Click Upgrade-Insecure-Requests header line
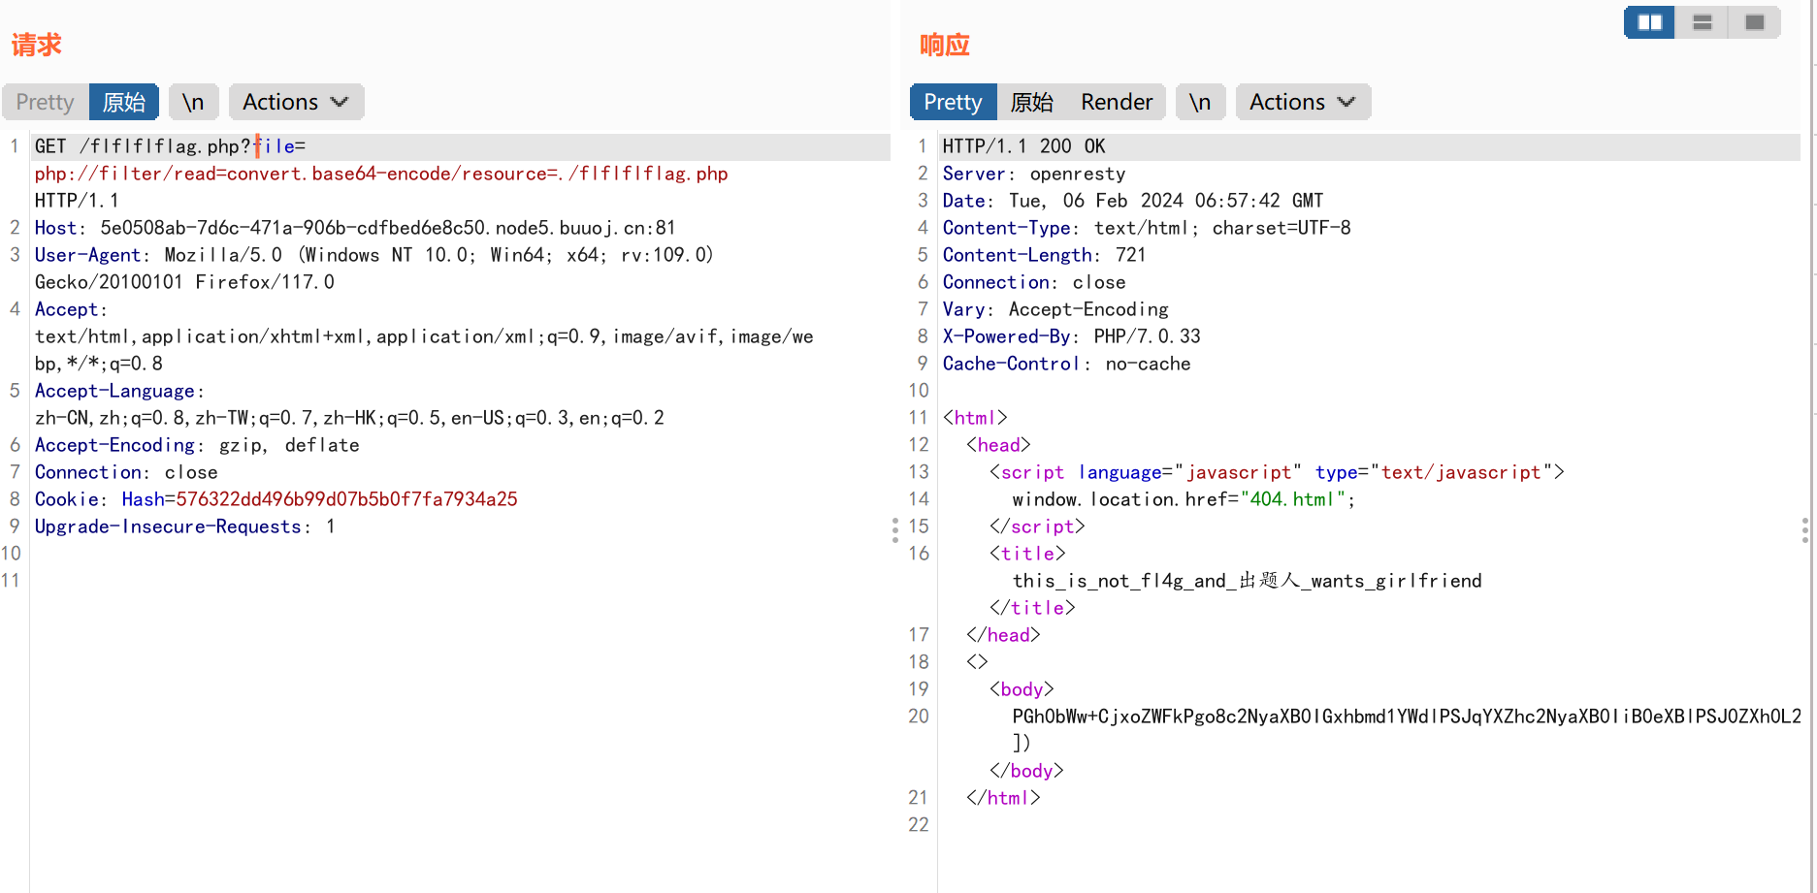 click(184, 526)
